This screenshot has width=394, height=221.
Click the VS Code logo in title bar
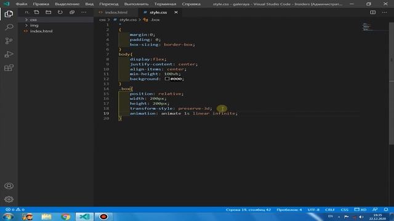7,4
